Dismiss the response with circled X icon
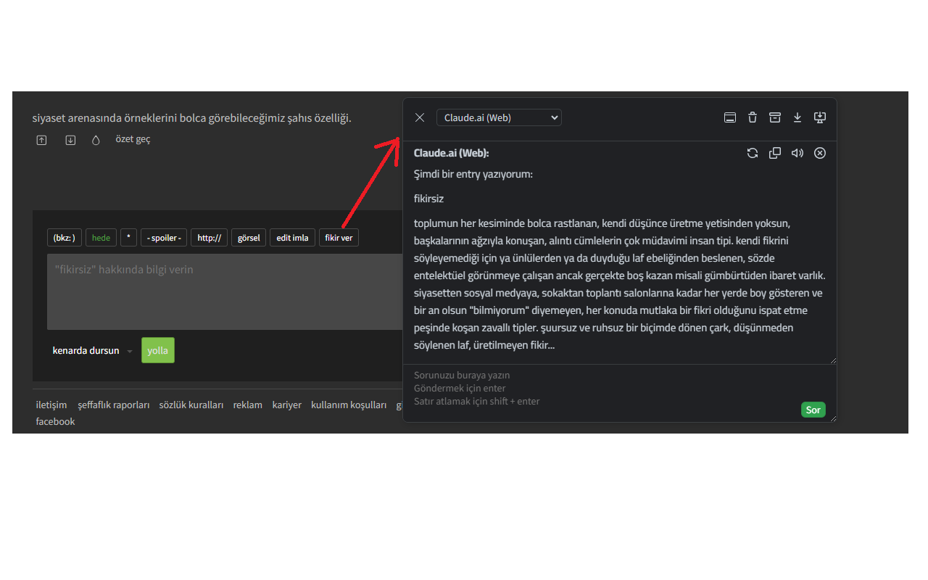928x580 pixels. 820,153
